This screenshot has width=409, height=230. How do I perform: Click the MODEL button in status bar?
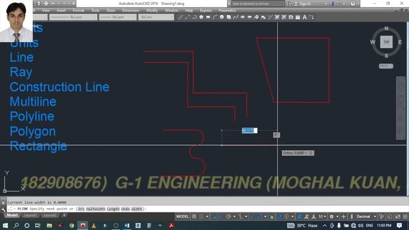pyautogui.click(x=182, y=217)
